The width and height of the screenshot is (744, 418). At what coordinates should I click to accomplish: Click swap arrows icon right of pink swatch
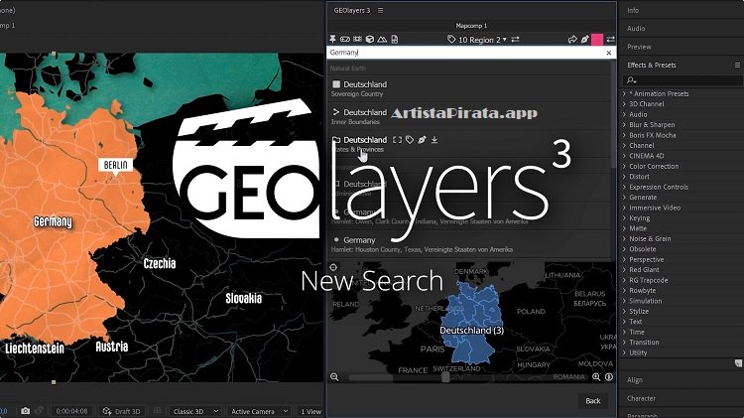(x=611, y=39)
